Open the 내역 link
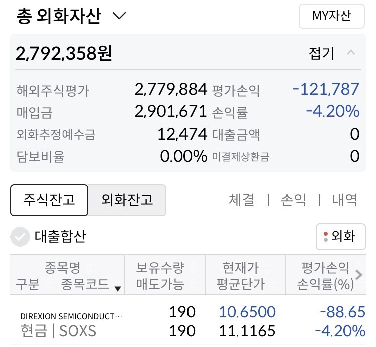This screenshot has width=376, height=347. 344,200
